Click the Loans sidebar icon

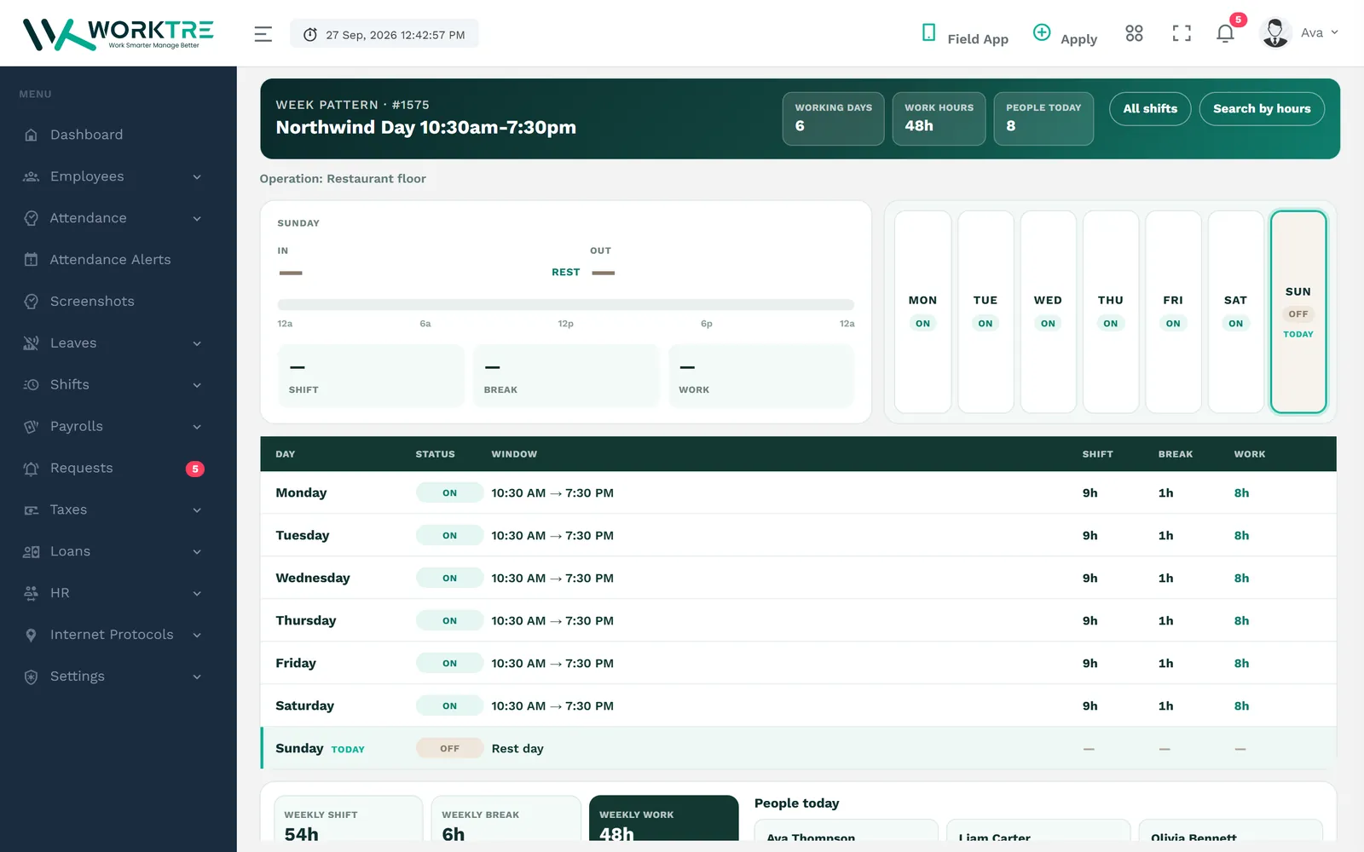pyautogui.click(x=32, y=551)
